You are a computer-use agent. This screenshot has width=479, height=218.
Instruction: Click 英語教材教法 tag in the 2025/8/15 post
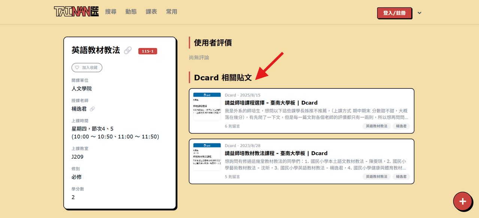click(376, 126)
